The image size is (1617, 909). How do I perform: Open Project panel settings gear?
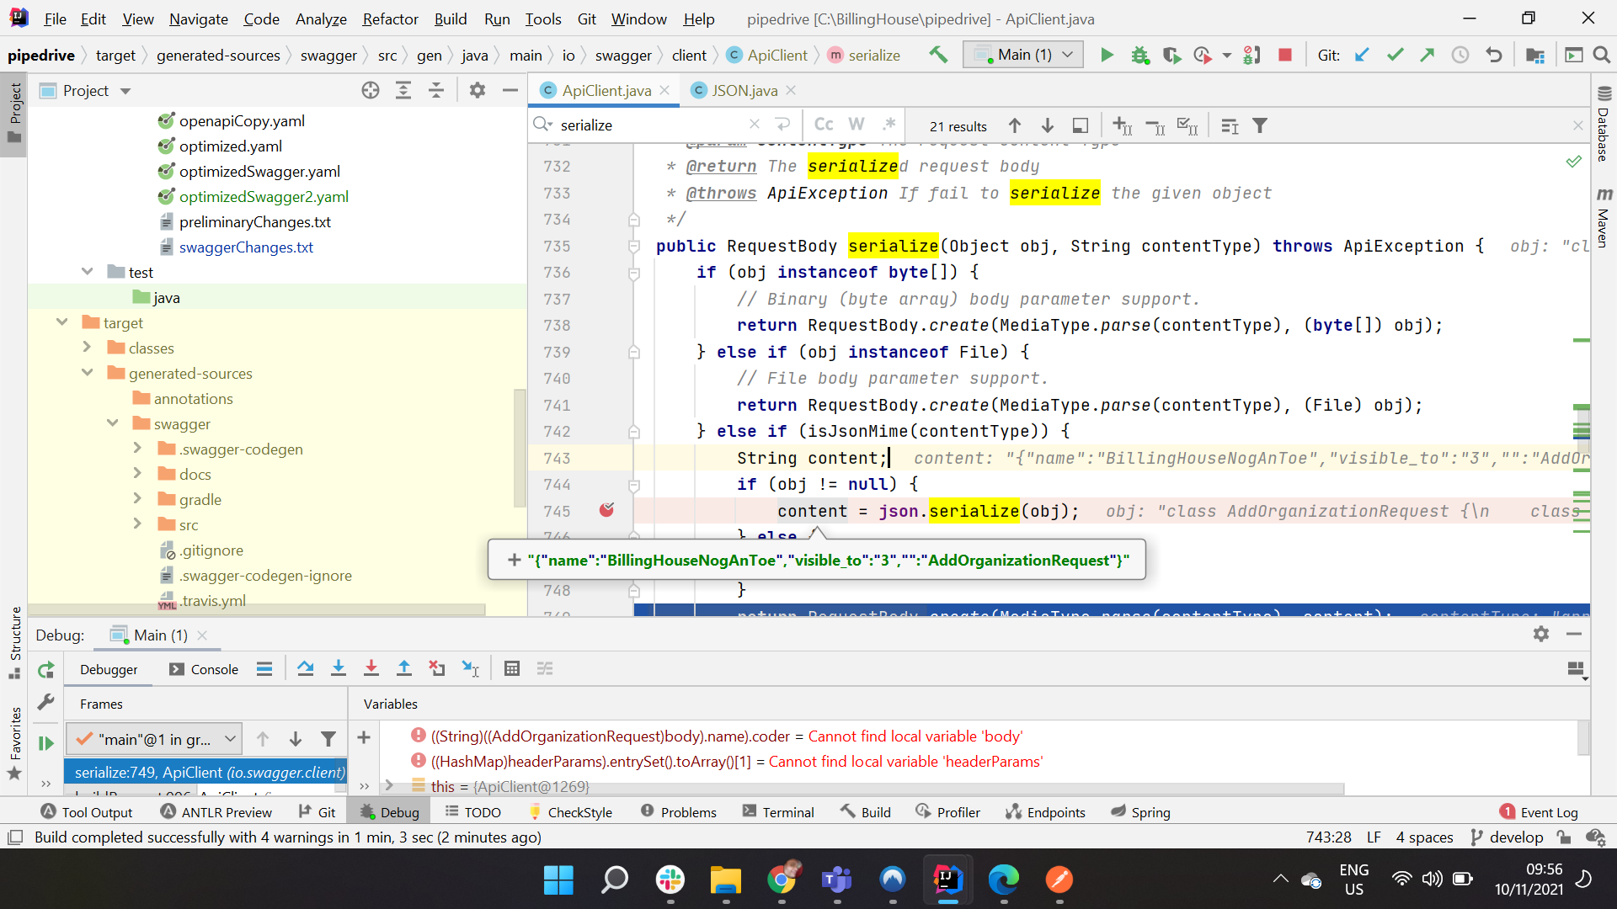point(478,91)
